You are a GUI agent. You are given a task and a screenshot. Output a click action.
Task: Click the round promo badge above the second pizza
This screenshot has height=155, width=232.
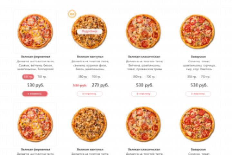pos(72,14)
